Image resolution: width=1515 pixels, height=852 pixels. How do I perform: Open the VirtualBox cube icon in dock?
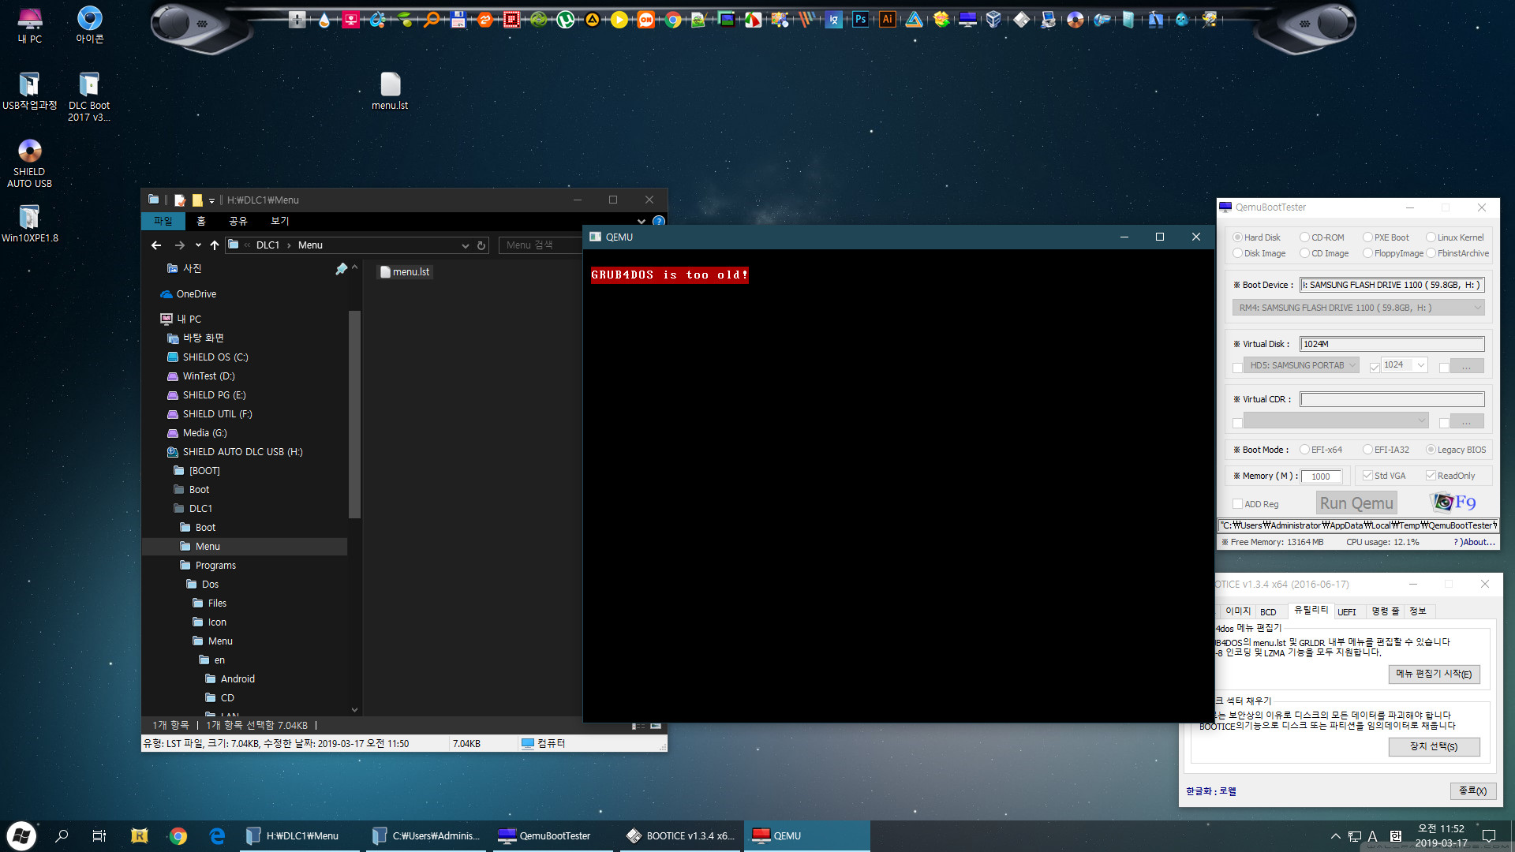click(x=994, y=20)
